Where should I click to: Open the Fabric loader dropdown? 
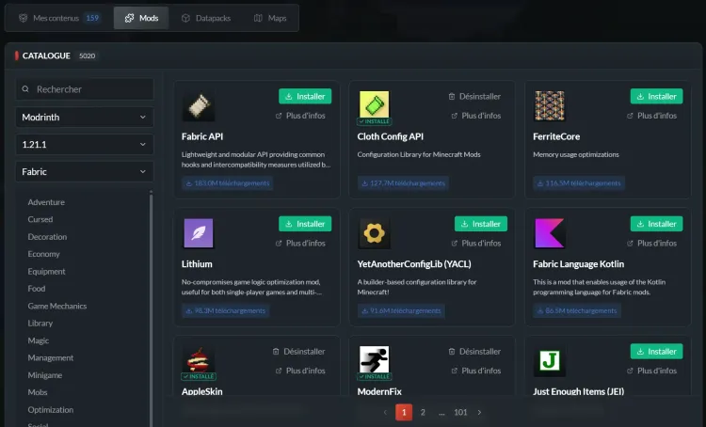tap(85, 171)
